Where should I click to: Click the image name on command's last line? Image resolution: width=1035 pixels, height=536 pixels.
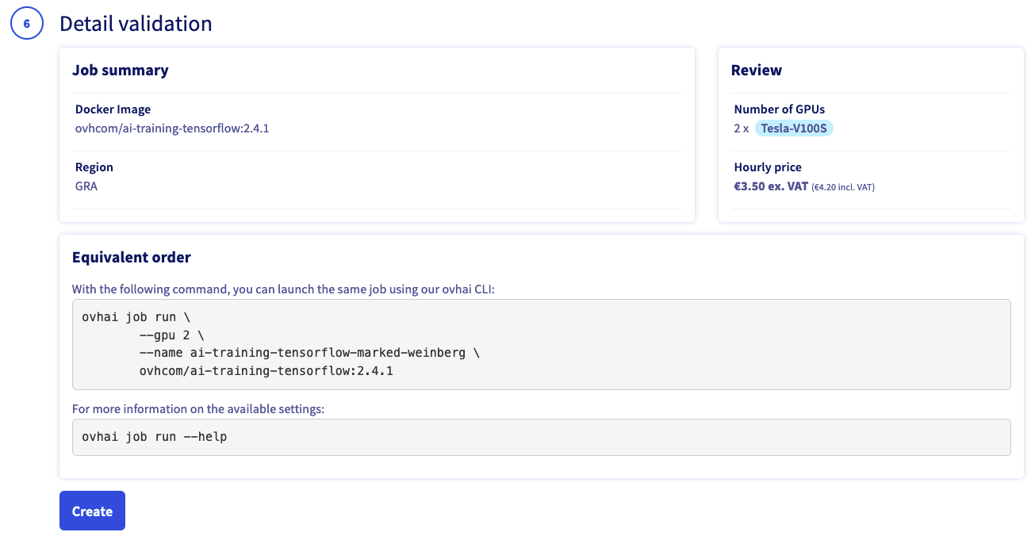[x=266, y=370]
